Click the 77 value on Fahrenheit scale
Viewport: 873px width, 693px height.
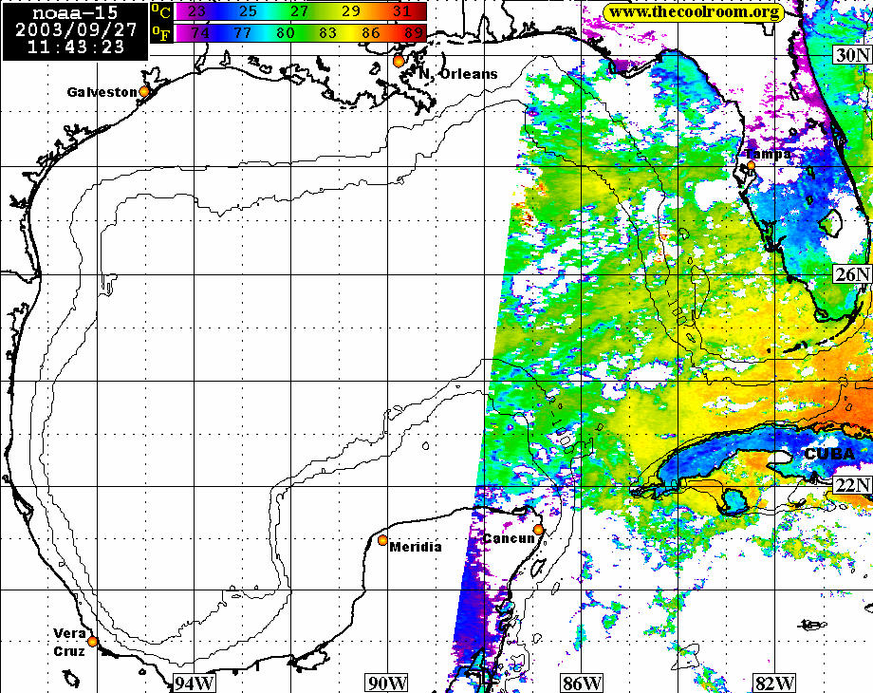tap(243, 33)
